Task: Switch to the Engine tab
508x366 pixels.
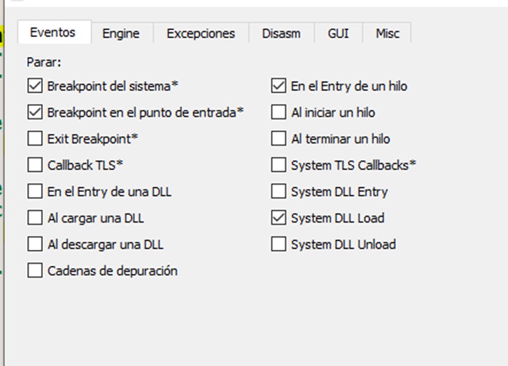Action: [x=122, y=33]
